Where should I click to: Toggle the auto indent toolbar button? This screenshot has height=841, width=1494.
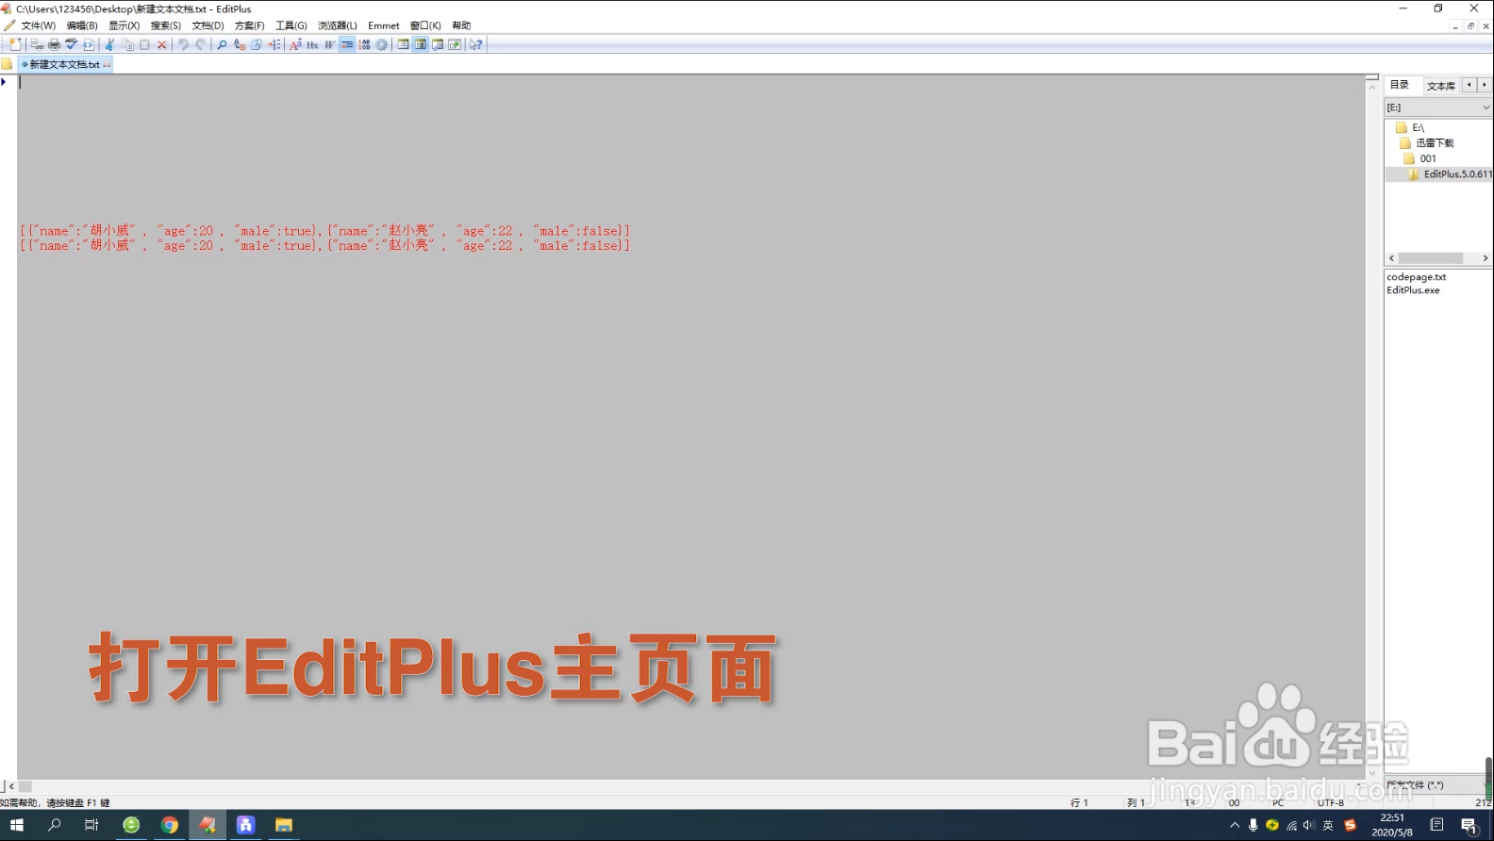click(x=347, y=44)
